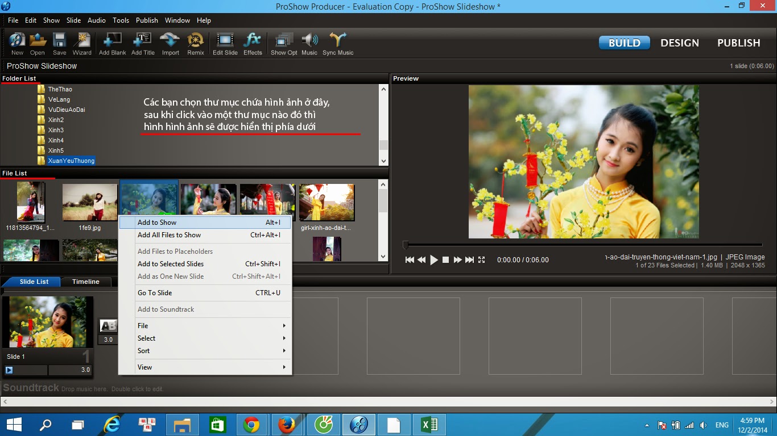Open Chrome from the taskbar
This screenshot has height=436, width=777.
251,425
